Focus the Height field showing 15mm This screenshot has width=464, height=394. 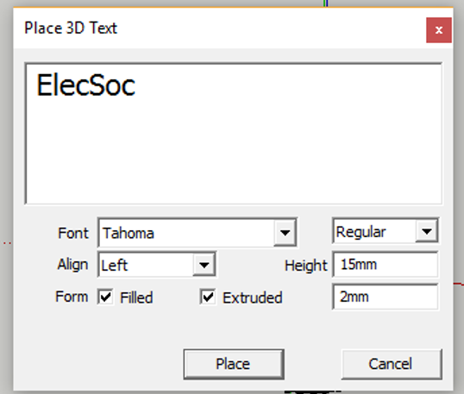click(x=386, y=264)
